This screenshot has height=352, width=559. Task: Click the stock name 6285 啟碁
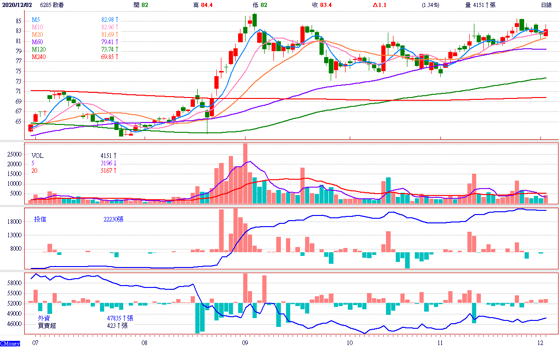(53, 5)
